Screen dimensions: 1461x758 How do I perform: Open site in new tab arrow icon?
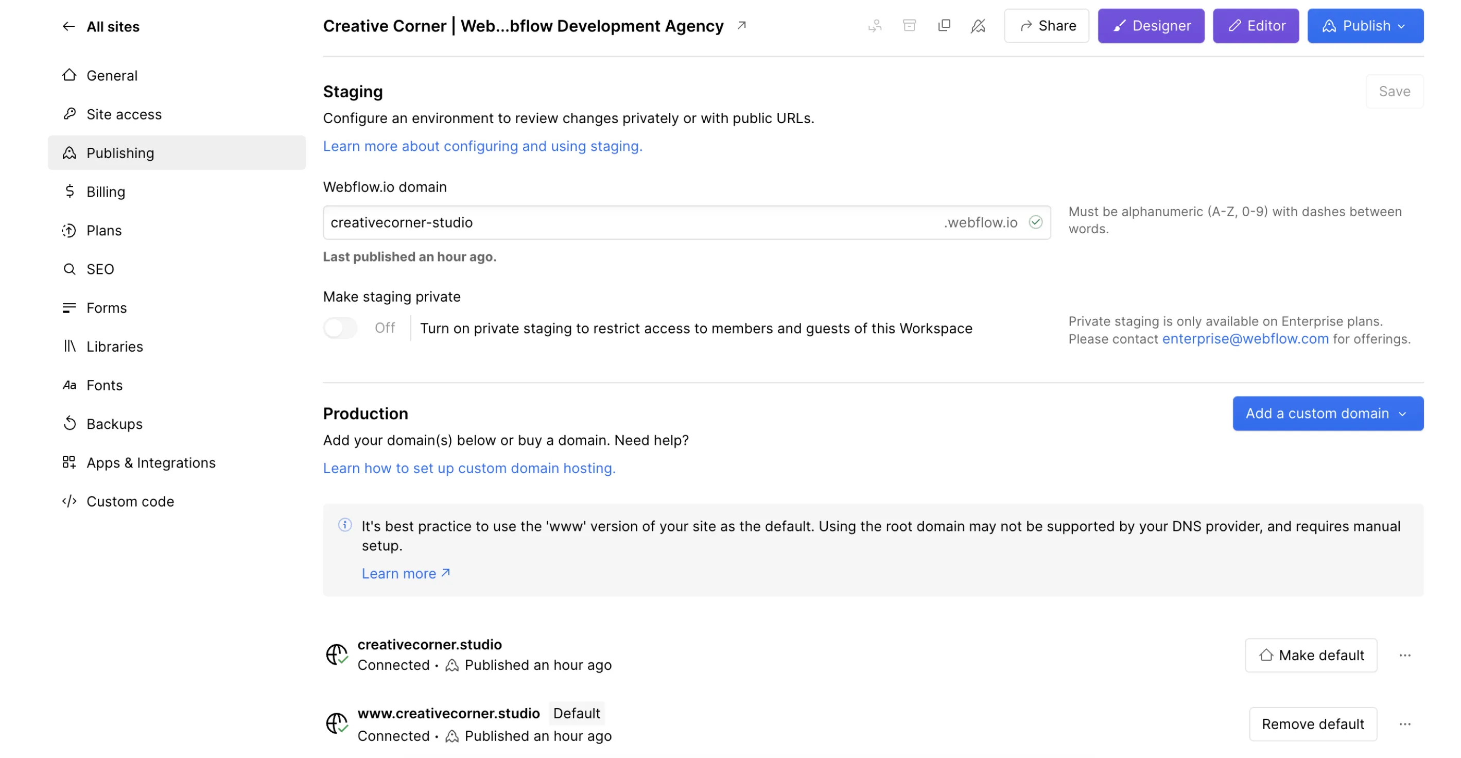click(742, 26)
